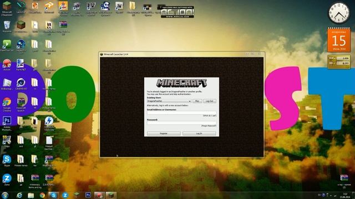Select the Zona desktop icon
355x199 pixels.
pos(7,180)
